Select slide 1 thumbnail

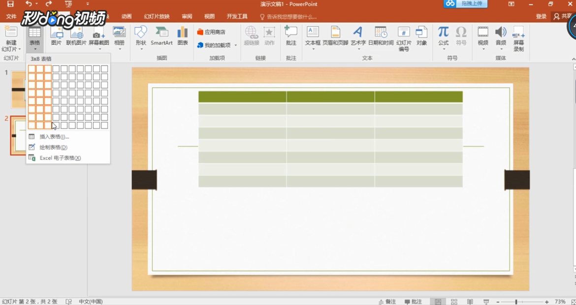(x=18, y=89)
